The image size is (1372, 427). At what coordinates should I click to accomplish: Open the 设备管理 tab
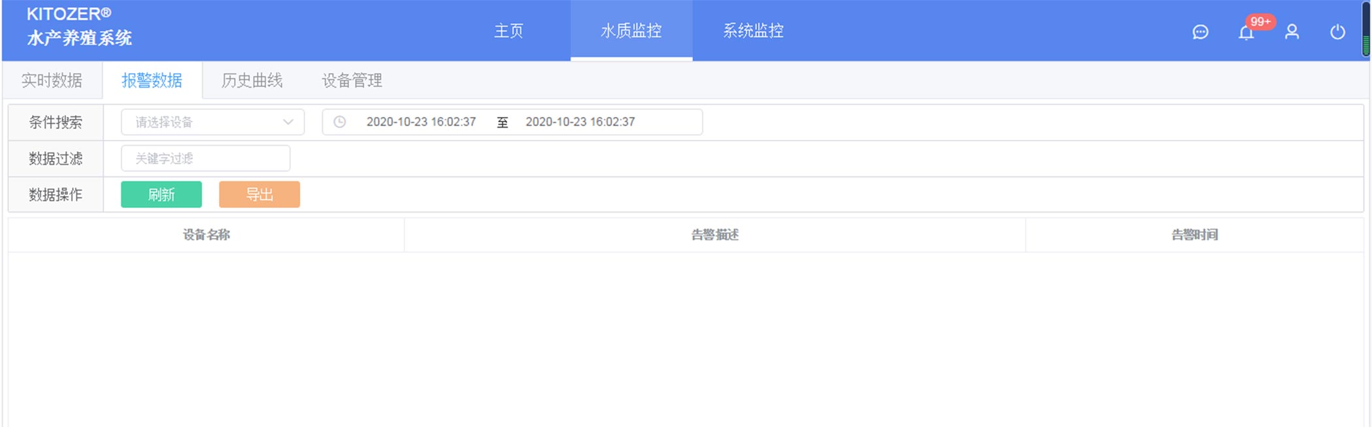352,80
